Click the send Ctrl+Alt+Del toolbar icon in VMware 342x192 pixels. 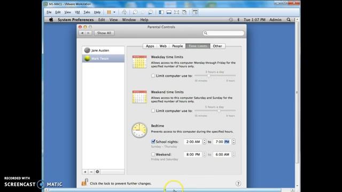coord(124,12)
